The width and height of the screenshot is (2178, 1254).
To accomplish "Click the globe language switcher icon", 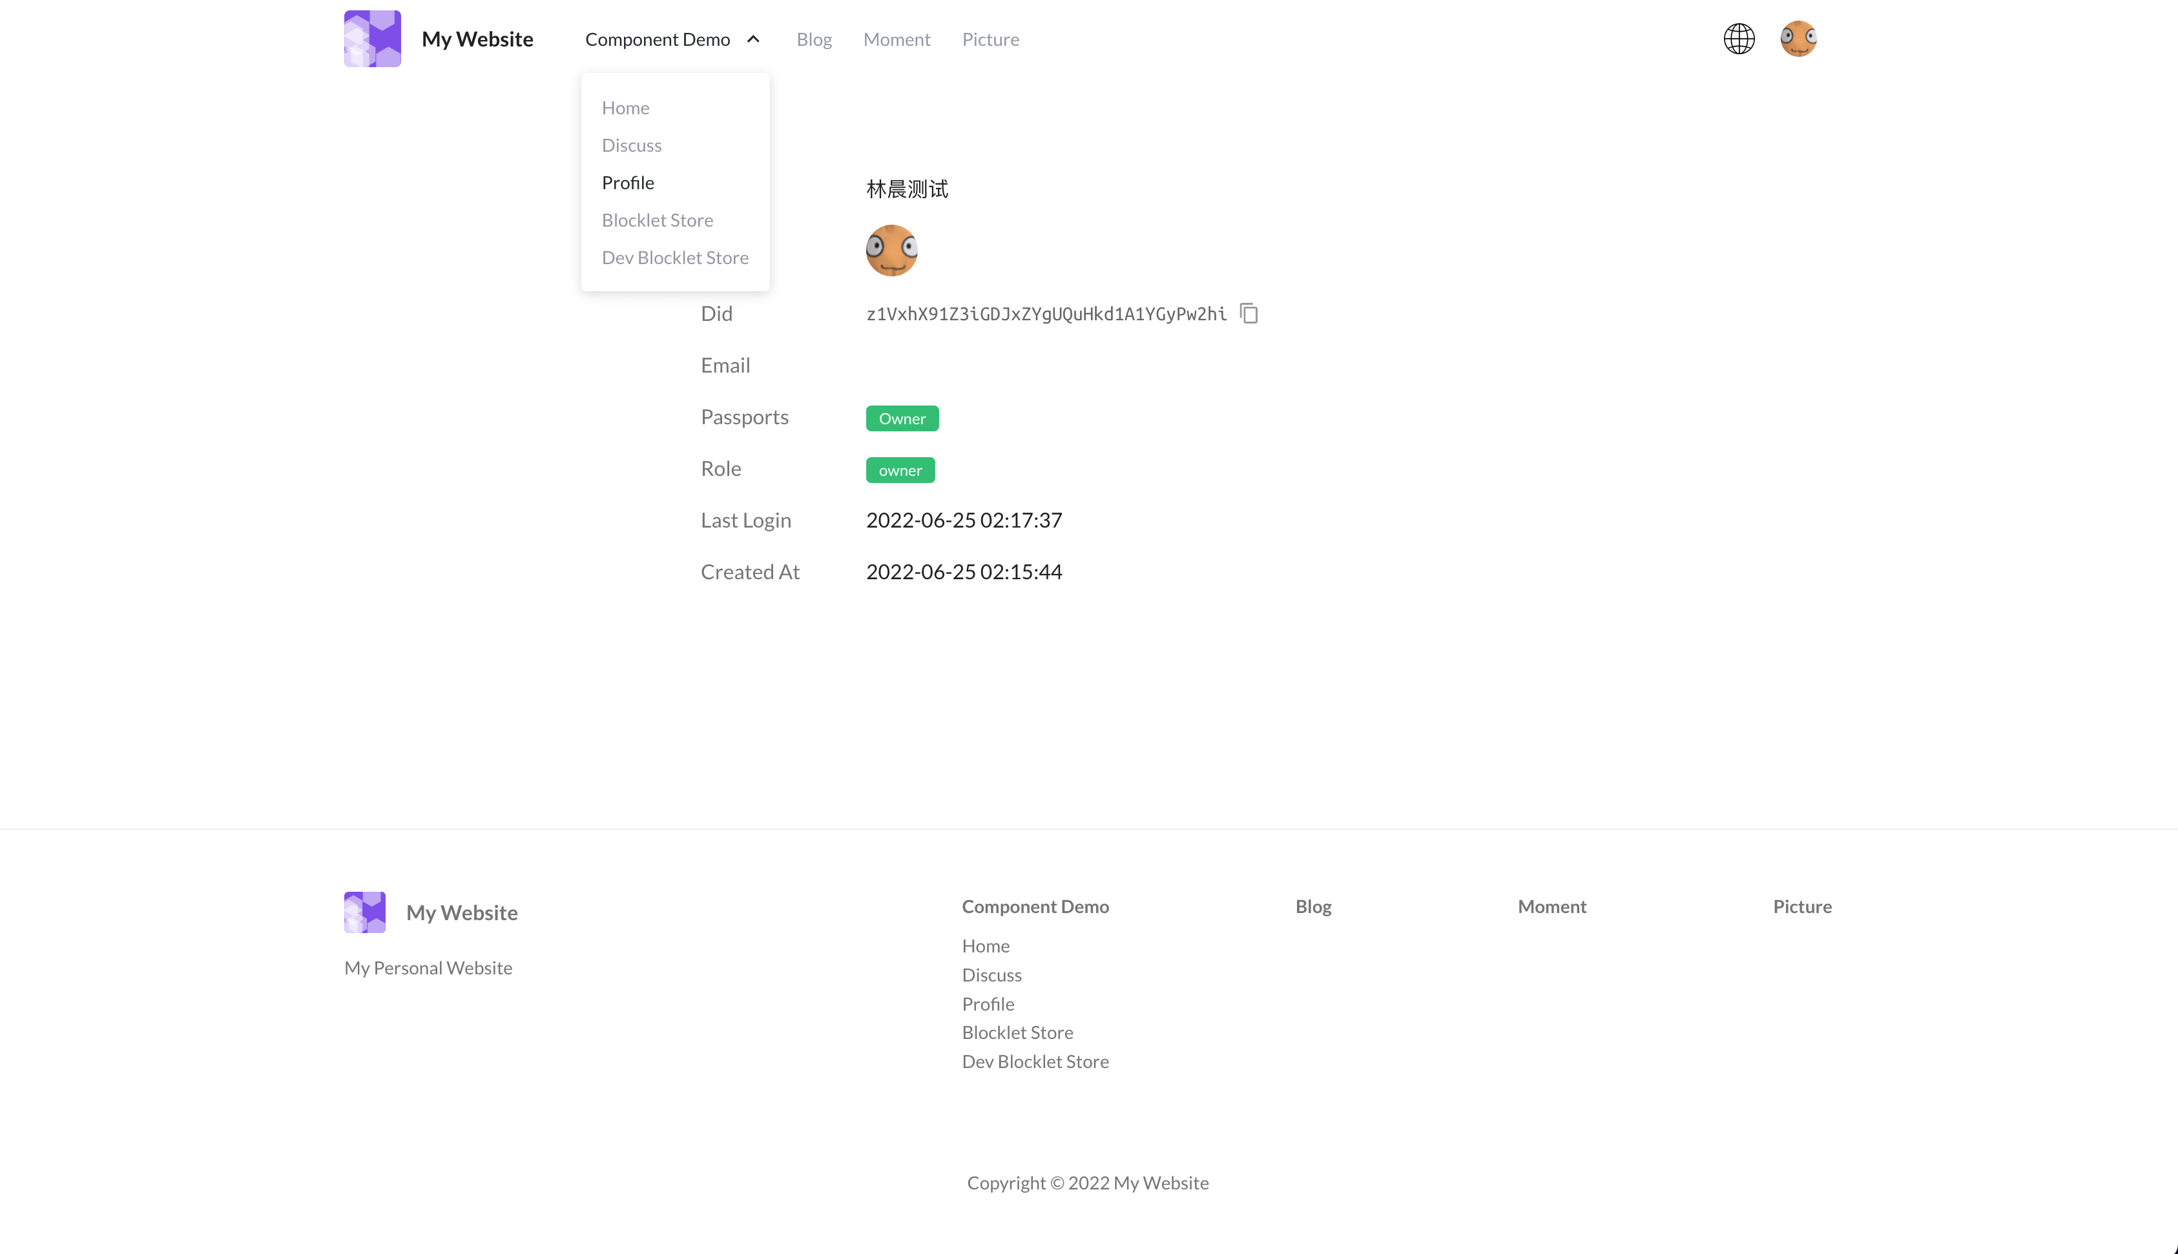I will tap(1739, 39).
